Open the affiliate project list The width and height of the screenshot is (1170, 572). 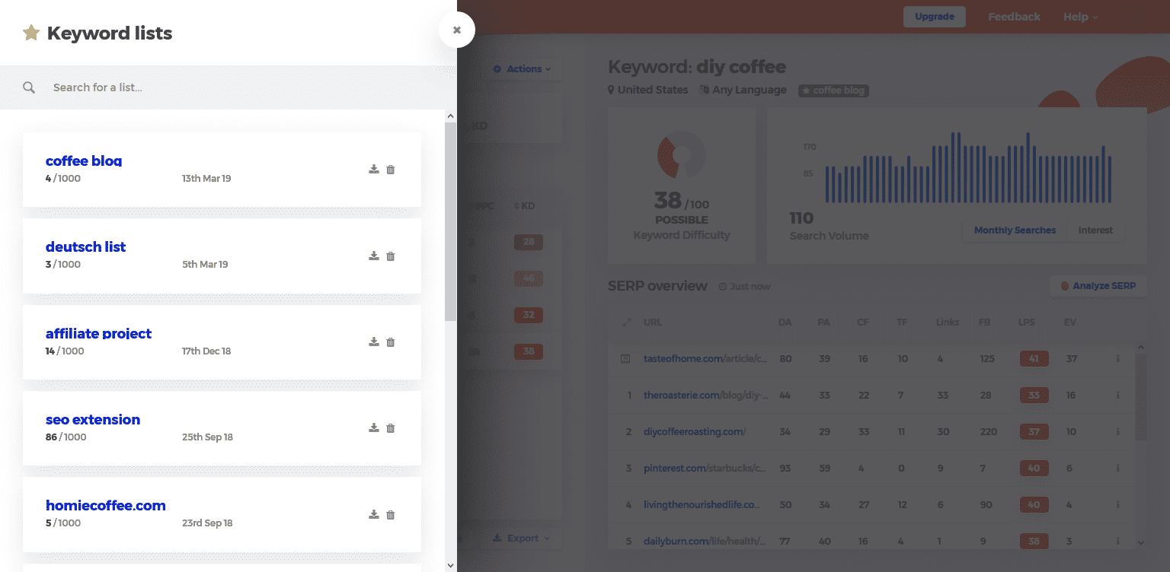click(98, 333)
